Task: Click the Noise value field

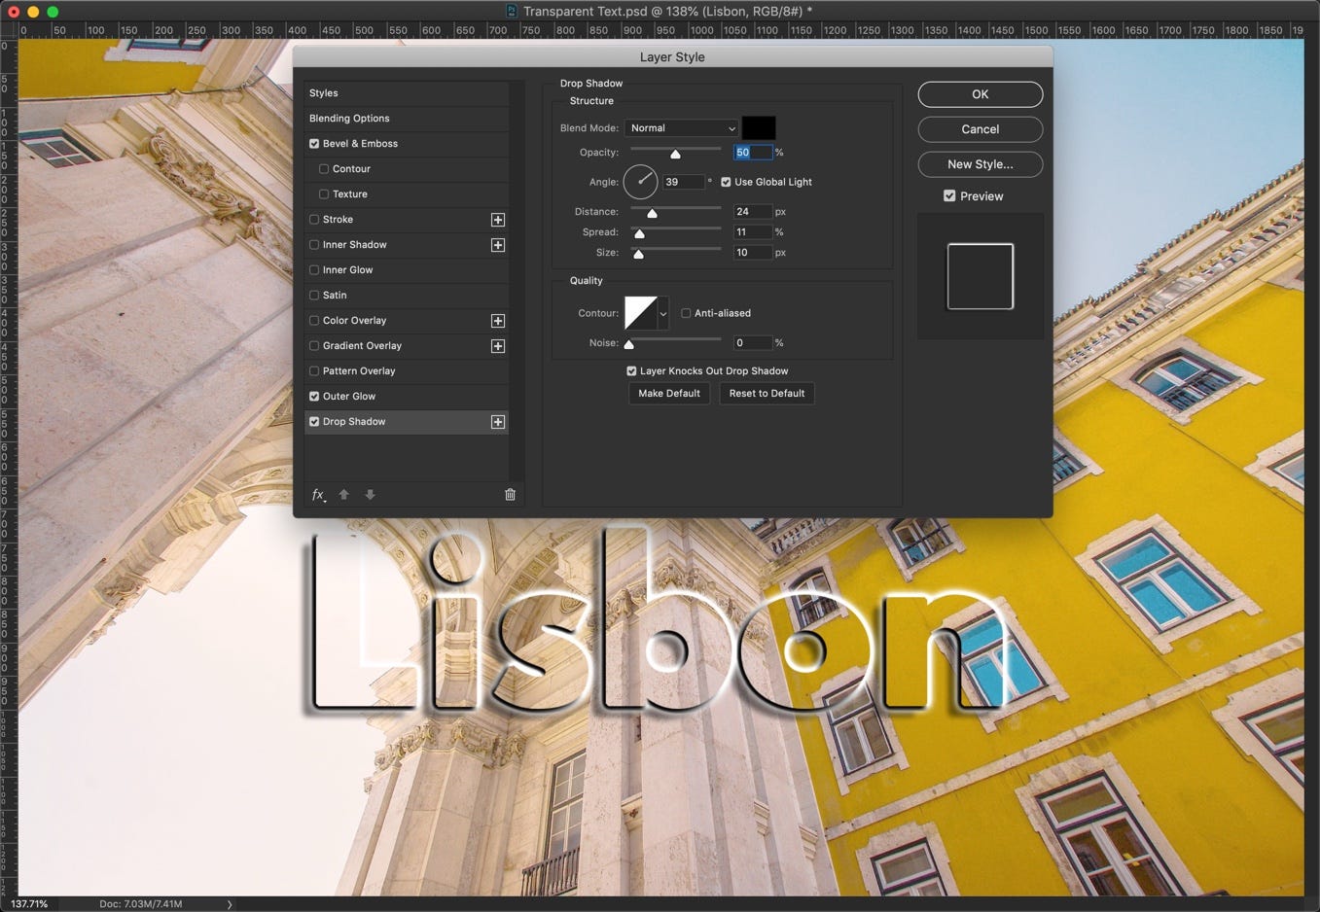Action: point(753,343)
